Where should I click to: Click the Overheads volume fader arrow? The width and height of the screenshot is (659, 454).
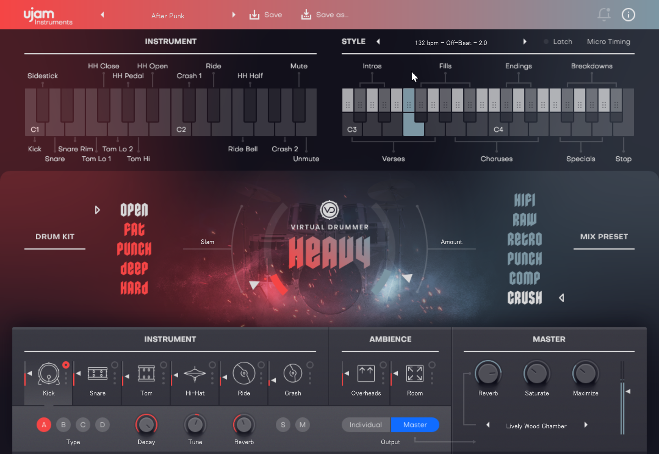[347, 373]
